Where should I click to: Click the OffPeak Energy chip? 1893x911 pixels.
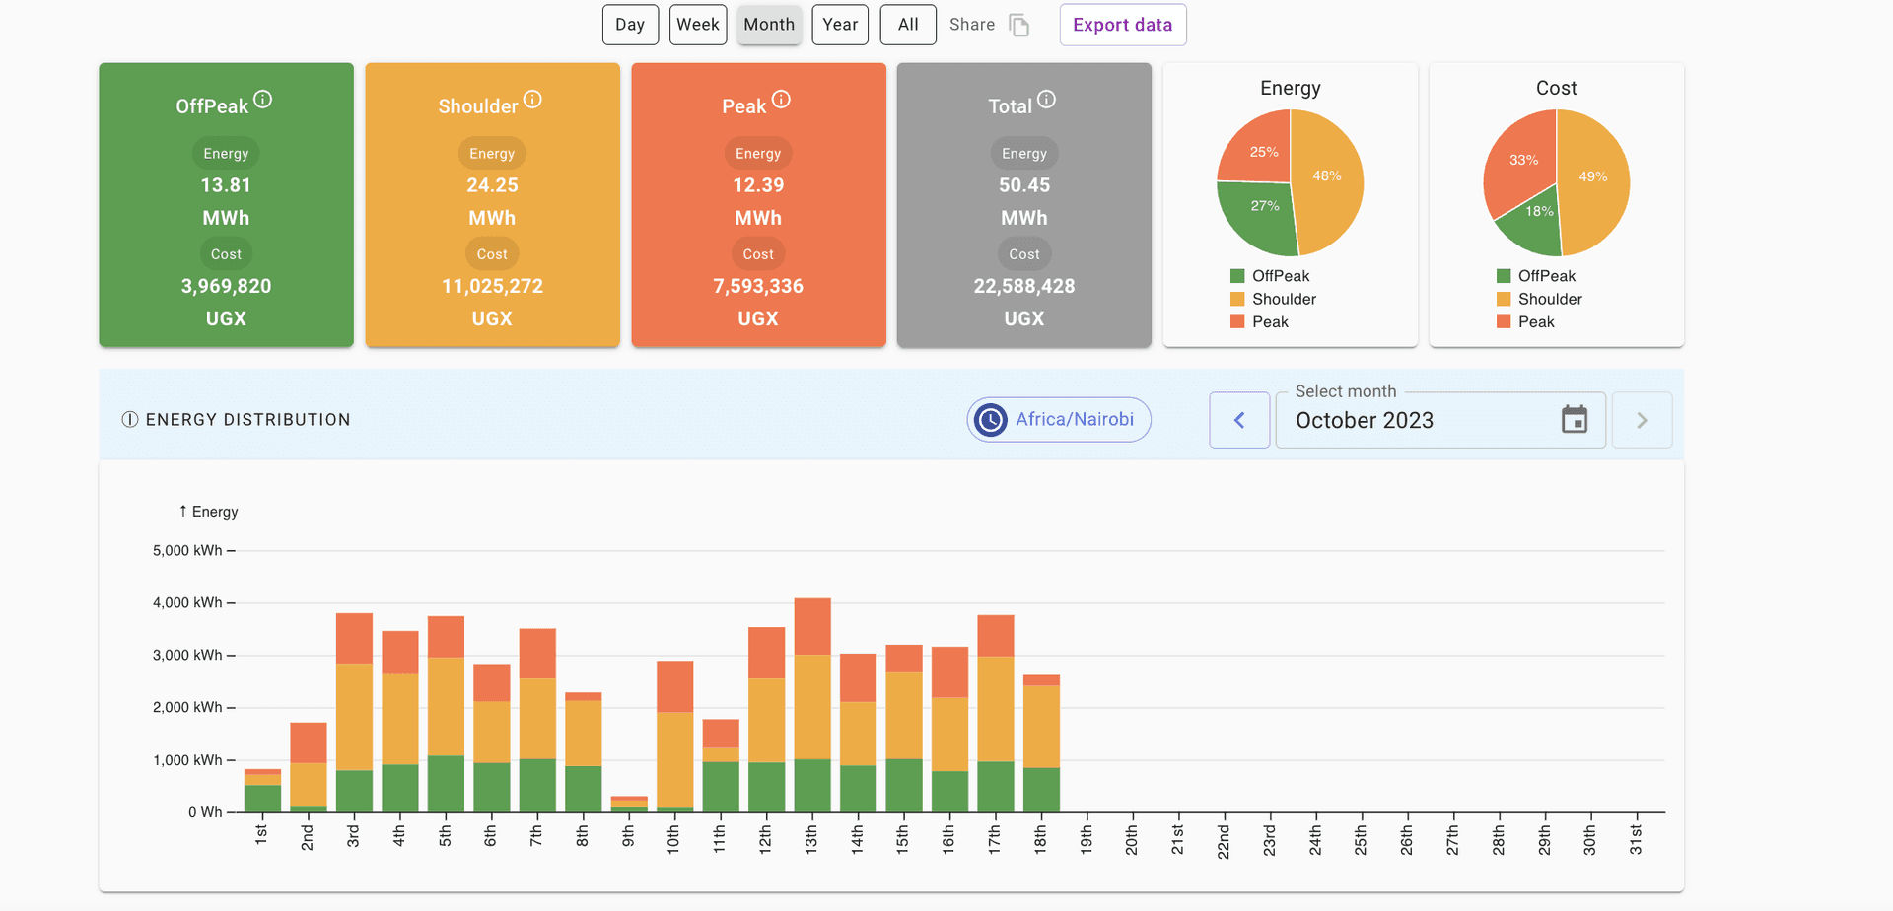click(x=226, y=154)
